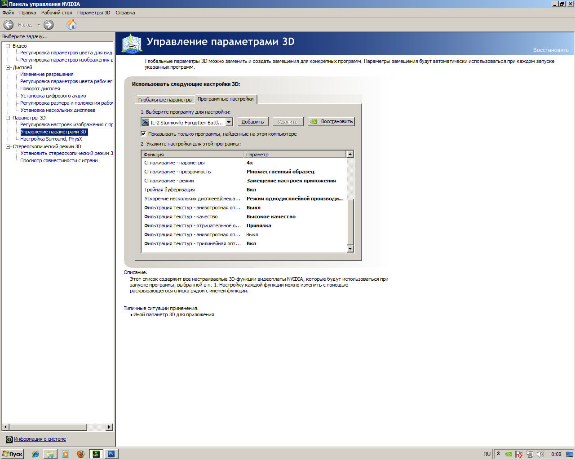
Task: Click the network tray icon
Action: click(530, 454)
